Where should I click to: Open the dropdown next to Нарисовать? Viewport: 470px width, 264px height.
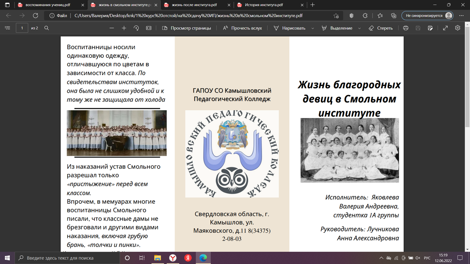tap(312, 28)
